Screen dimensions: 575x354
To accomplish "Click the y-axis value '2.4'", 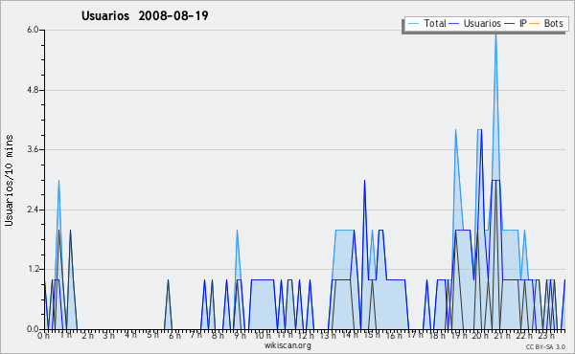I will point(33,210).
